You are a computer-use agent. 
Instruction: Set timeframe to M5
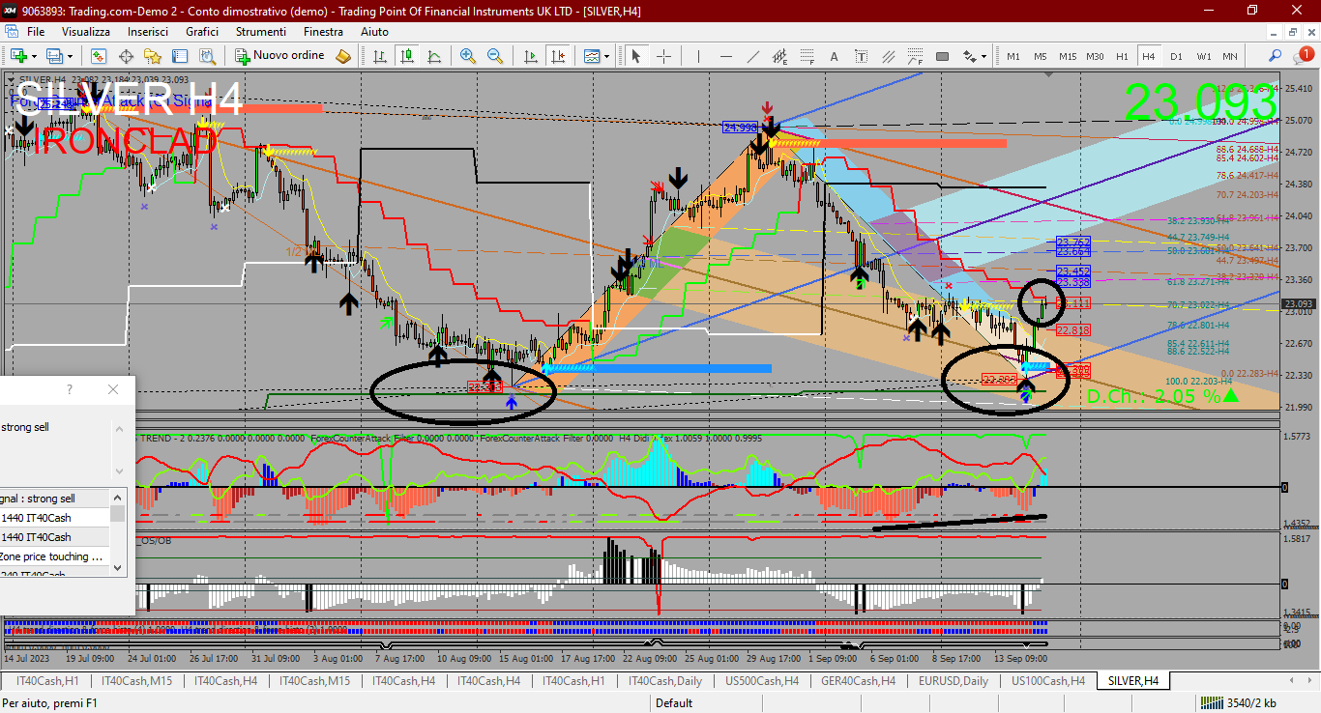pyautogui.click(x=1040, y=56)
